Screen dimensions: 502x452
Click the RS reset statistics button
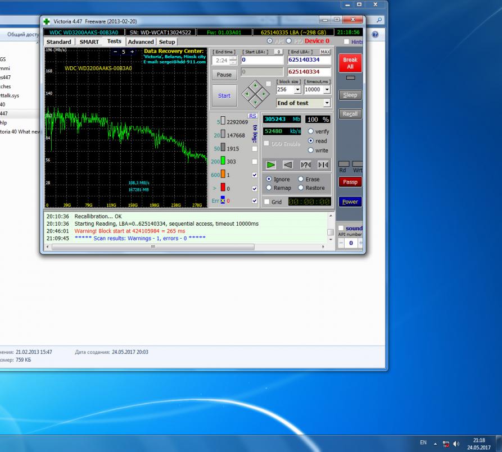pyautogui.click(x=252, y=116)
